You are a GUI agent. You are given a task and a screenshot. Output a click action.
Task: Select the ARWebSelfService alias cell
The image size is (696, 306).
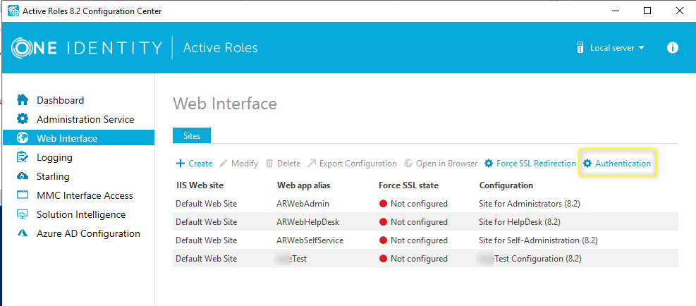[310, 240]
